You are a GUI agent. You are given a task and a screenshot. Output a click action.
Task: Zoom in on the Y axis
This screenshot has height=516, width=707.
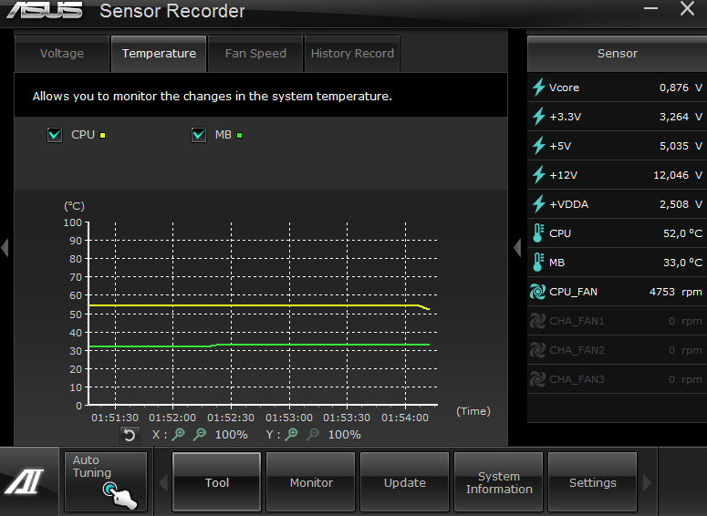292,434
